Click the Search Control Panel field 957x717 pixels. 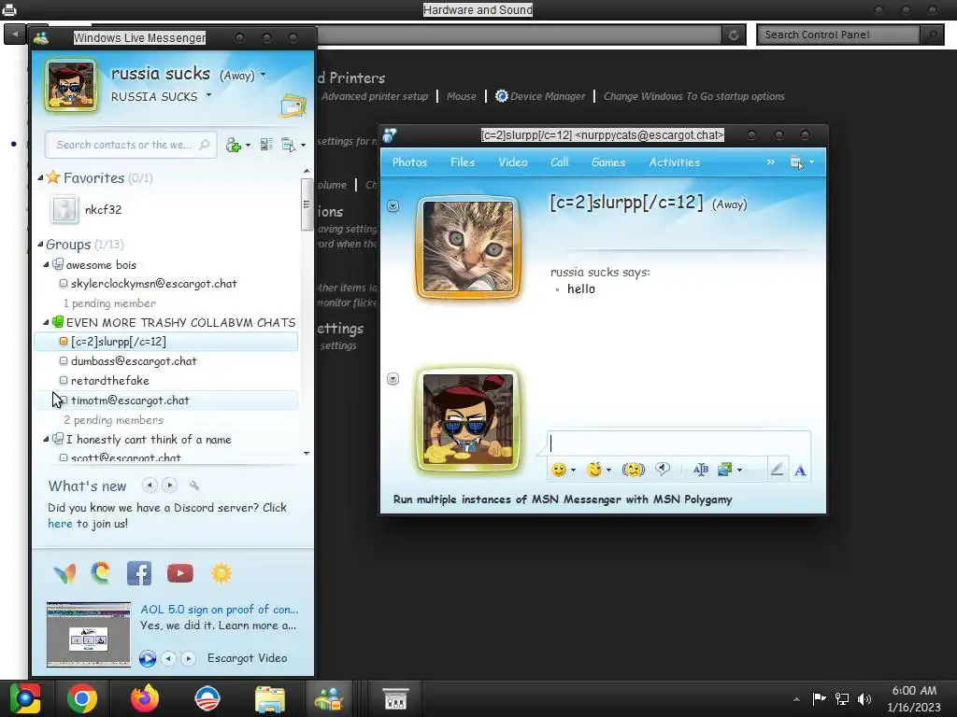[838, 35]
